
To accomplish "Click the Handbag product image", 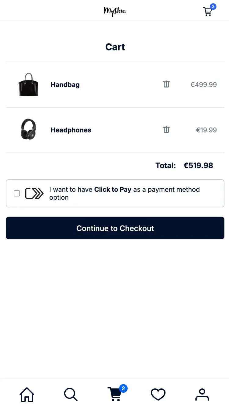I will (28, 84).
